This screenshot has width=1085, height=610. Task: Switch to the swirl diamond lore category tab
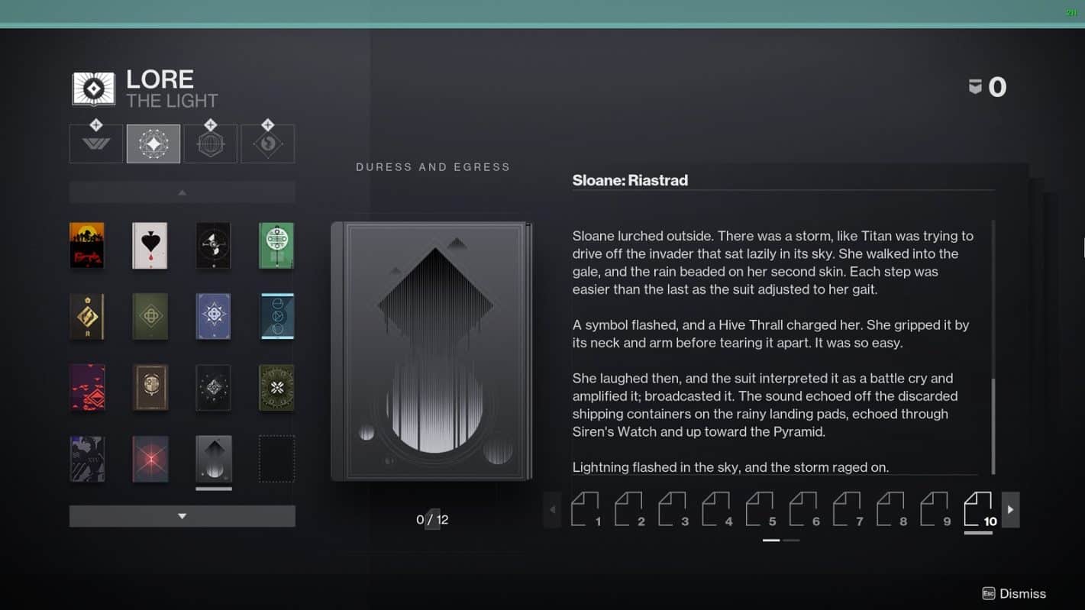point(268,144)
